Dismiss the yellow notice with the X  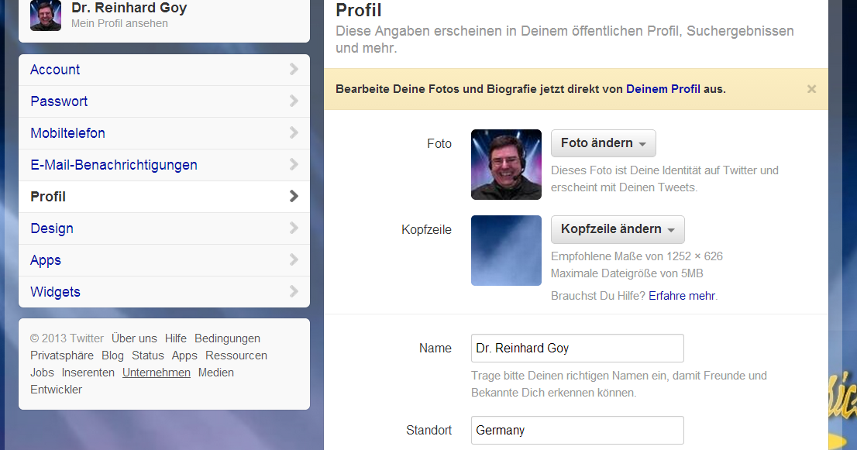(x=811, y=89)
